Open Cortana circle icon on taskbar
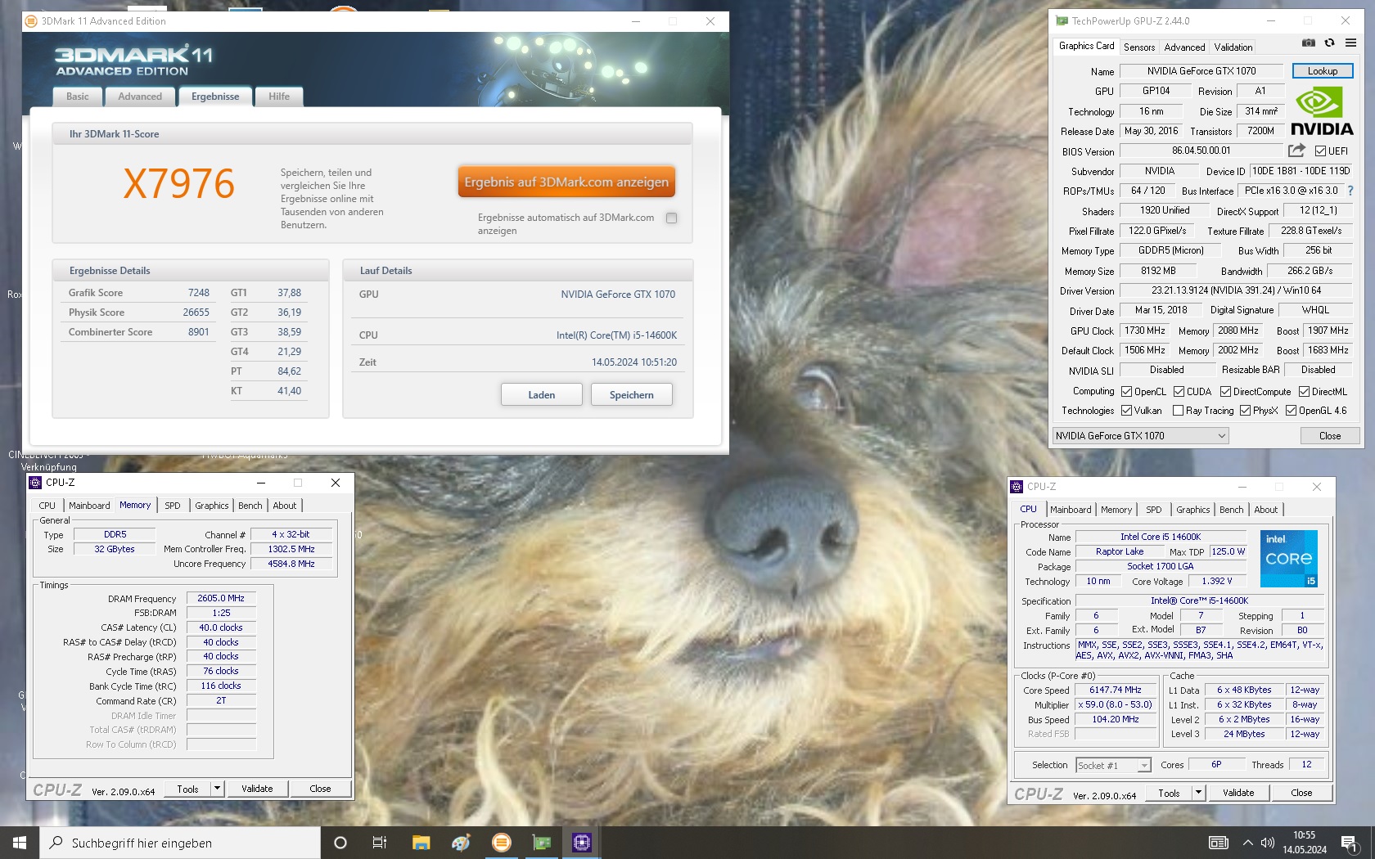The image size is (1375, 859). (x=340, y=843)
